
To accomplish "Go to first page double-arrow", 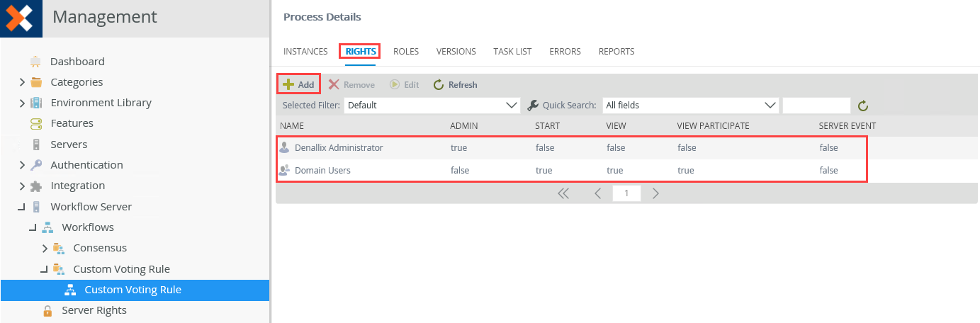I will [x=563, y=193].
